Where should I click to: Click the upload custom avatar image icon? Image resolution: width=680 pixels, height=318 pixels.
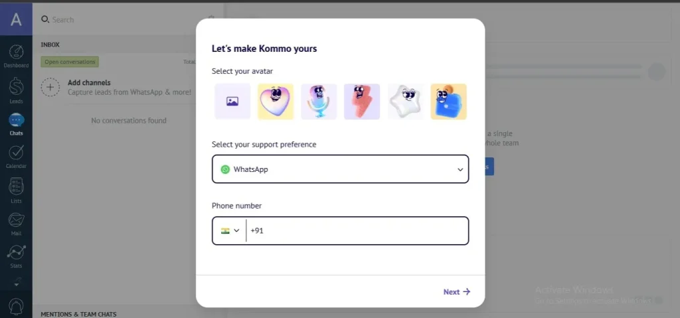pos(232,102)
